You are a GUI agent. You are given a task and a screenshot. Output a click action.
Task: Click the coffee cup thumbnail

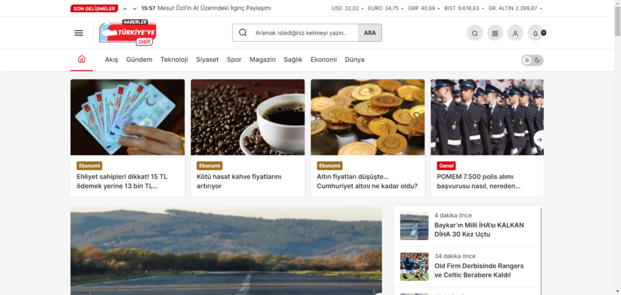(247, 117)
